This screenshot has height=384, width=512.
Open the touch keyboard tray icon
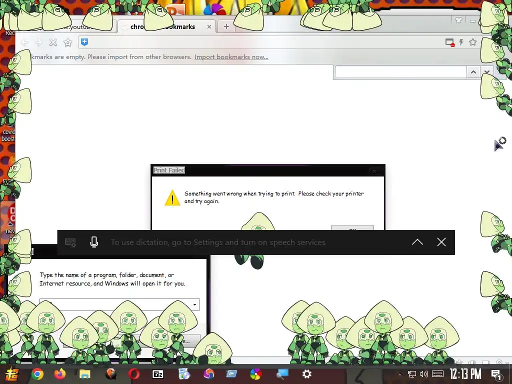click(437, 374)
